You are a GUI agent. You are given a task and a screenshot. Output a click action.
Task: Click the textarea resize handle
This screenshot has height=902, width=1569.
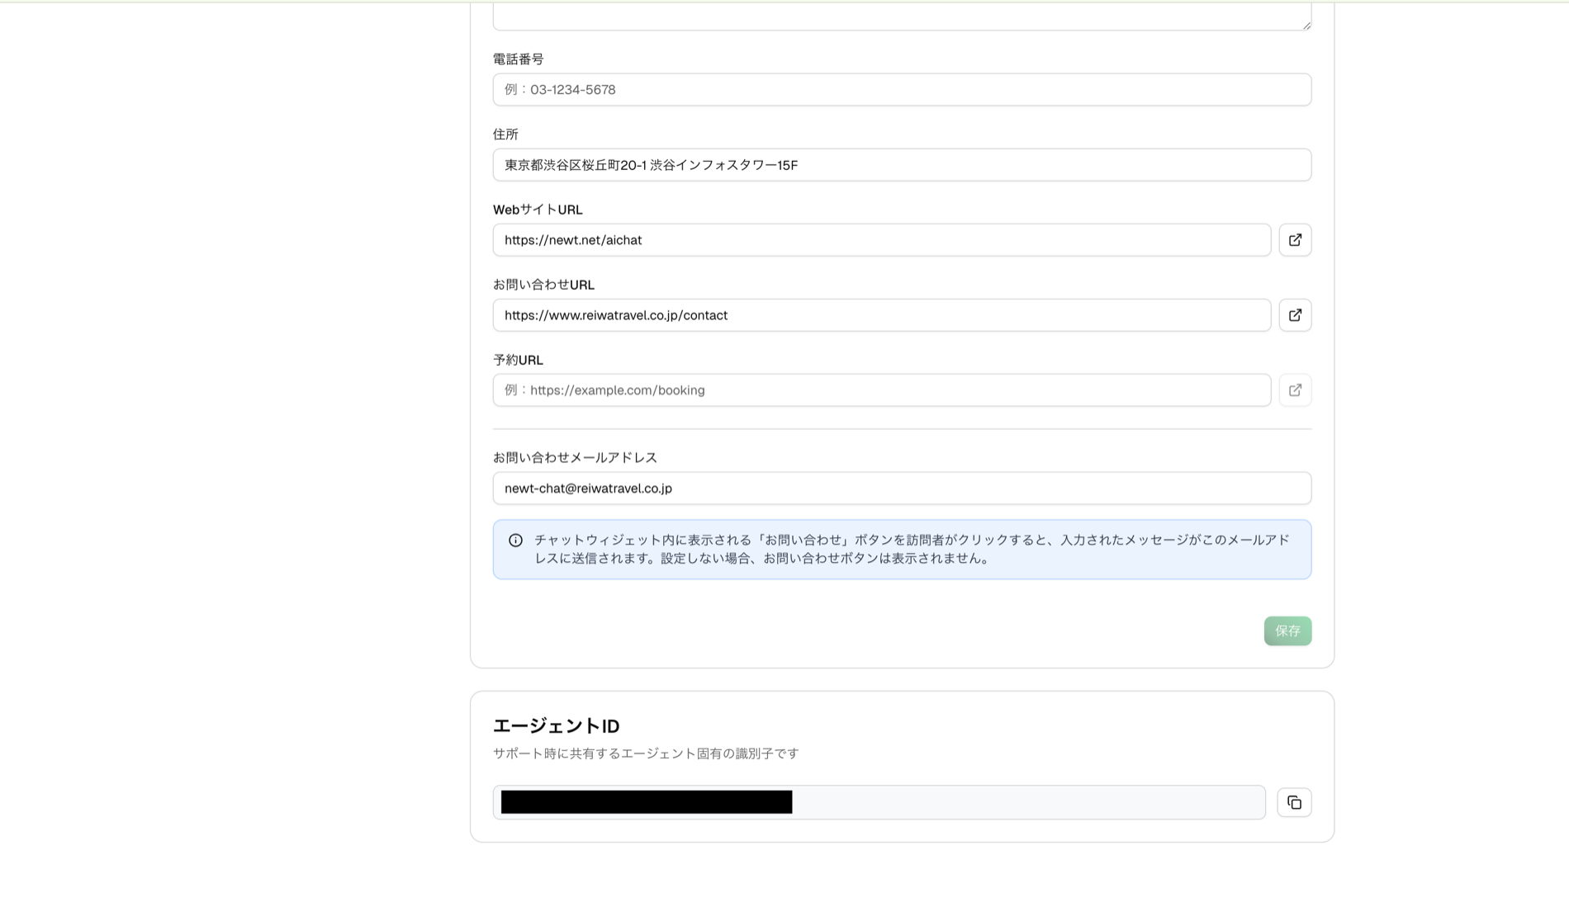[x=1306, y=24]
